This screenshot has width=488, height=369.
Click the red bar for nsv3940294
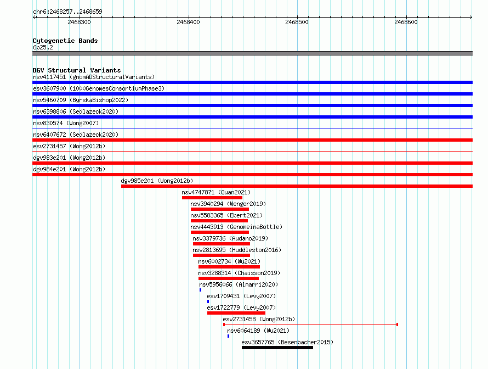220,209
